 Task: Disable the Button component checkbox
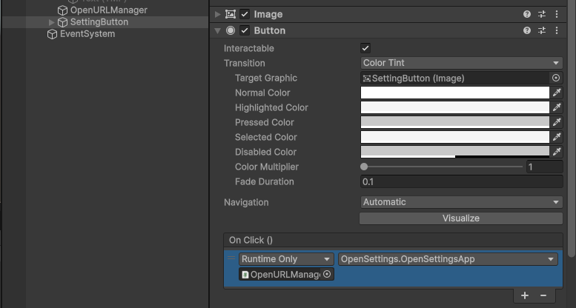coord(245,30)
